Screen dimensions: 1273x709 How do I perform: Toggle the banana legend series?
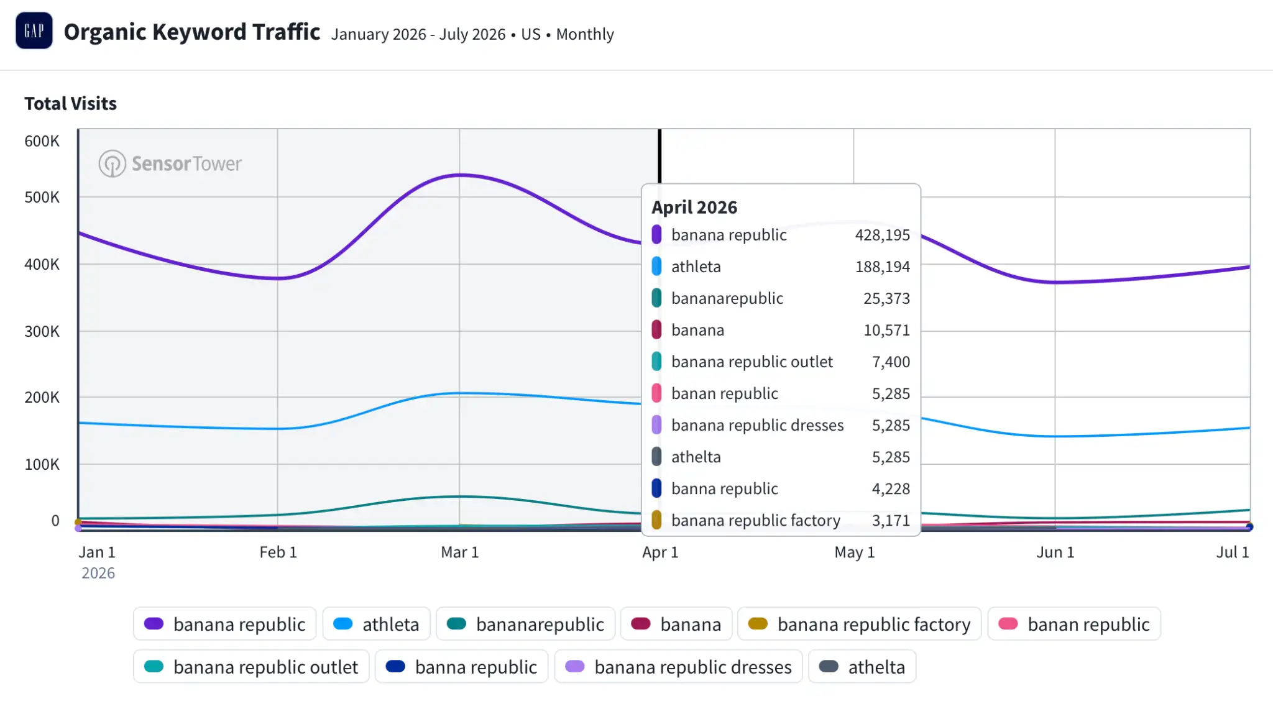point(676,624)
